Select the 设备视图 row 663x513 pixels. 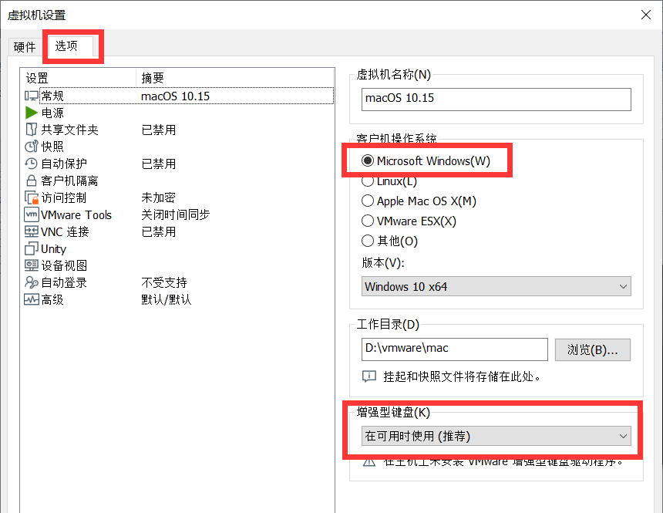coord(178,265)
